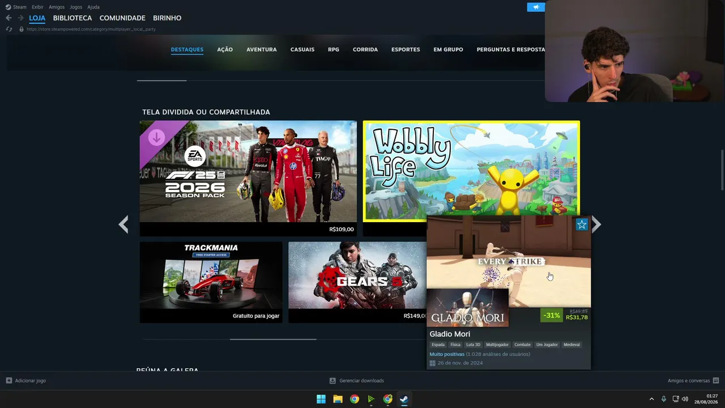Click the Gerenciar downloads label

point(361,381)
